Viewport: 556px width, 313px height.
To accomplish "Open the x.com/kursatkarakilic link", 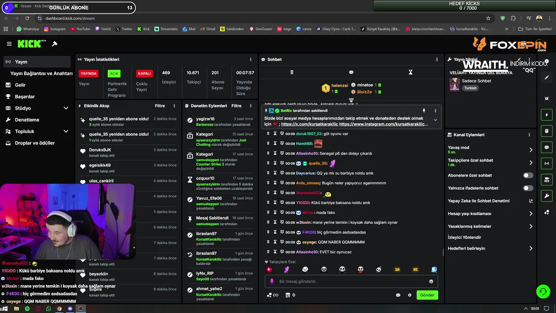I will point(309,124).
